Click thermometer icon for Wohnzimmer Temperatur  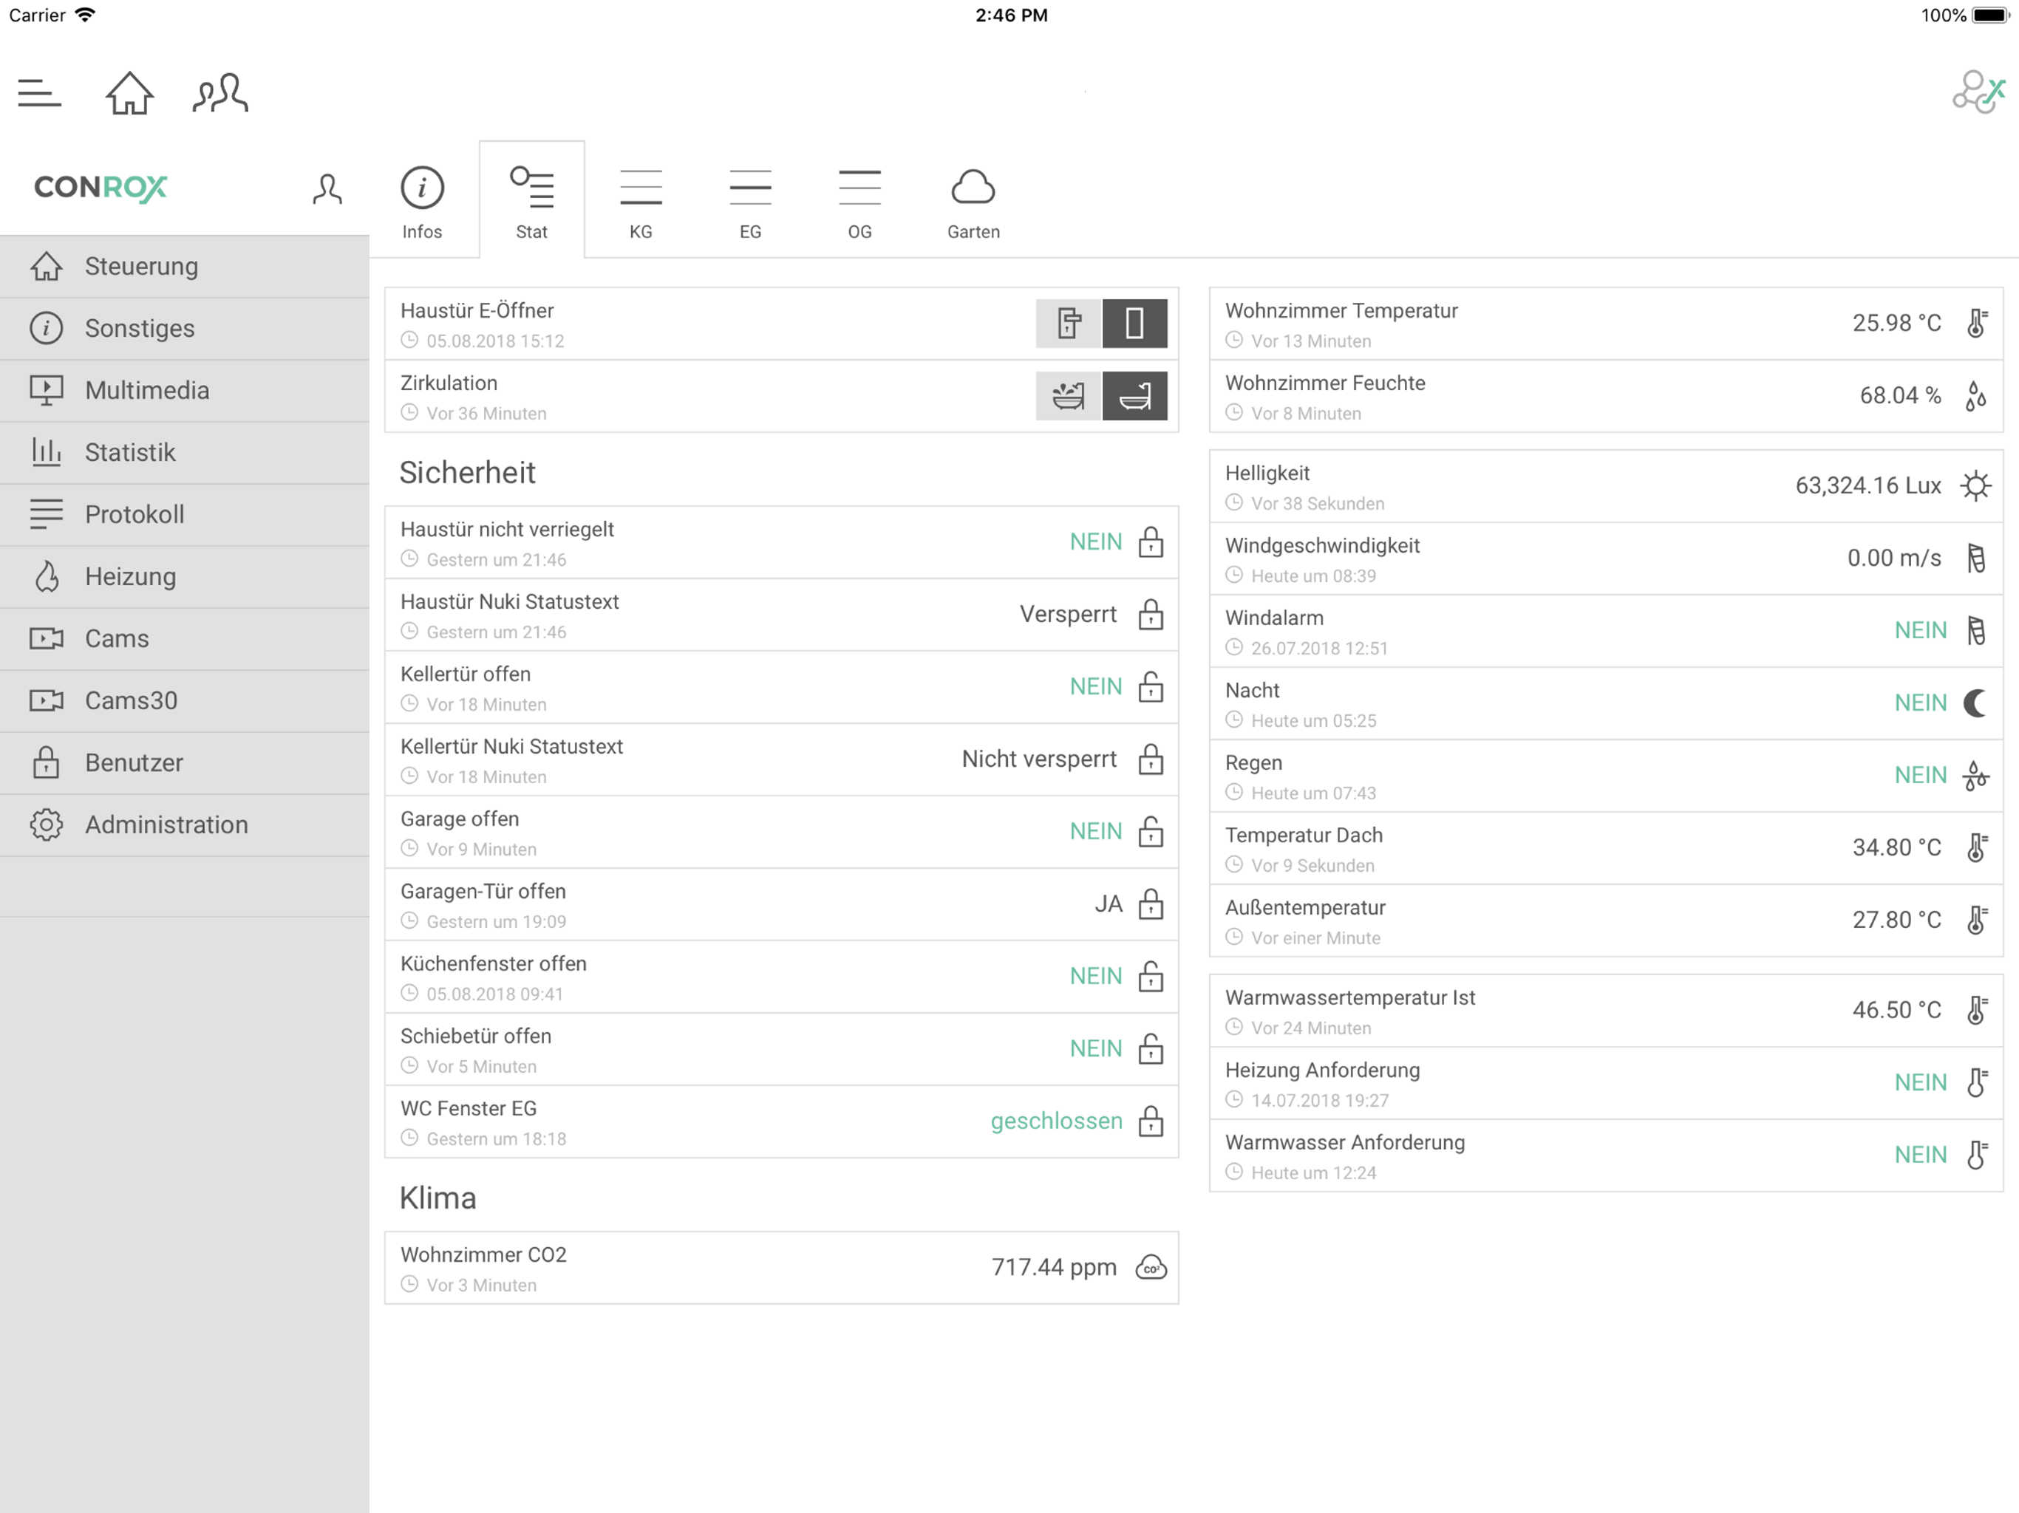[x=1976, y=323]
